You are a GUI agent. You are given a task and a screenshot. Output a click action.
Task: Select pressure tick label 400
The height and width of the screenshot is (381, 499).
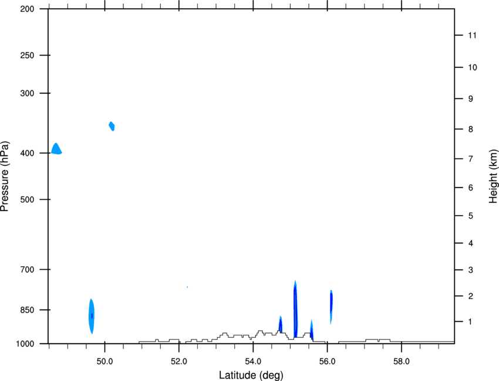tap(27, 153)
